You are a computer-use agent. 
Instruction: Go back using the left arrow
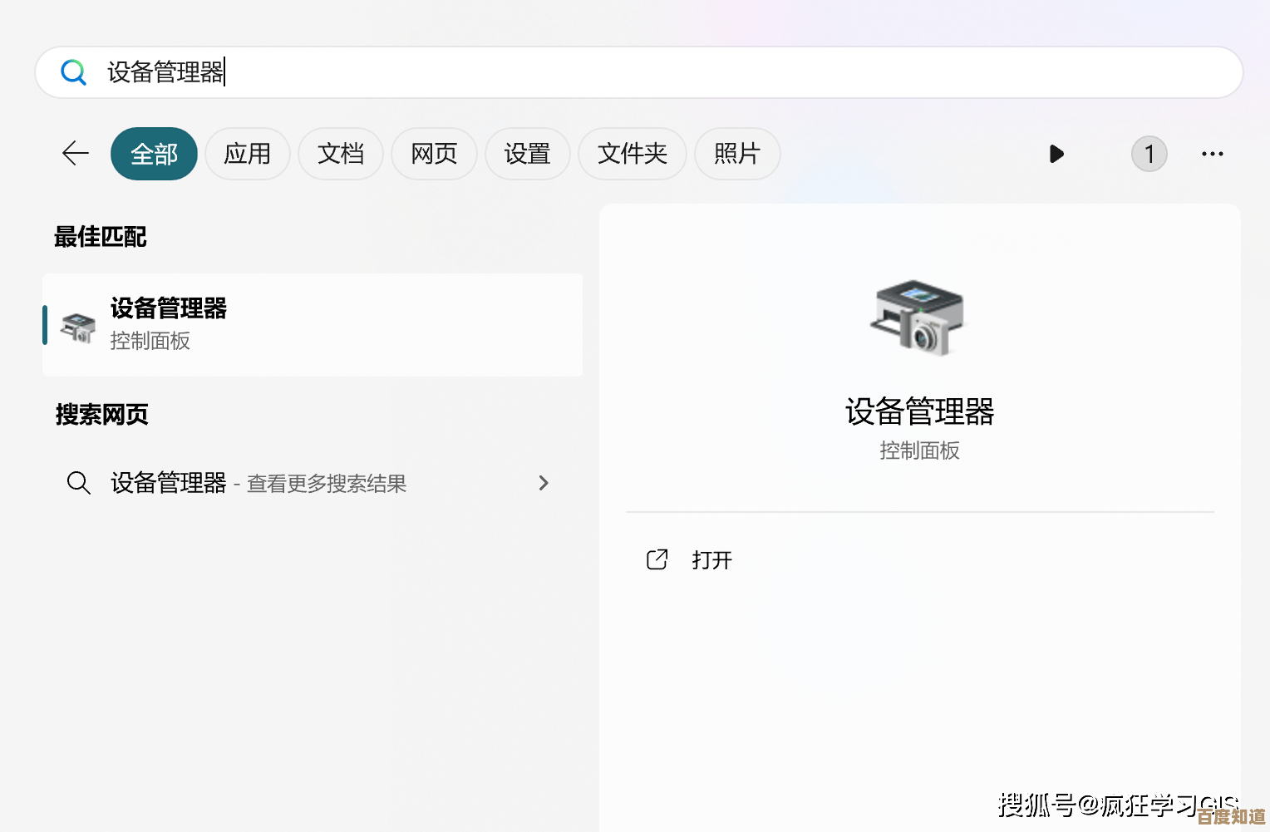coord(76,154)
